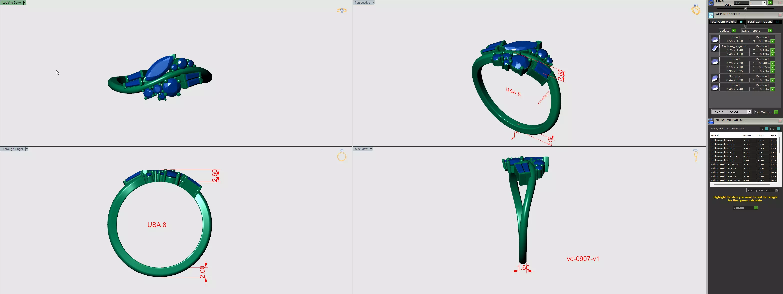Image resolution: width=783 pixels, height=294 pixels.
Task: Click the green arrow next to Calculate
Action: [x=756, y=208]
